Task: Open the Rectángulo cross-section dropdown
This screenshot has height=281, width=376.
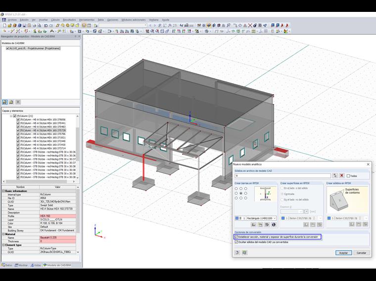Action: pos(275,218)
